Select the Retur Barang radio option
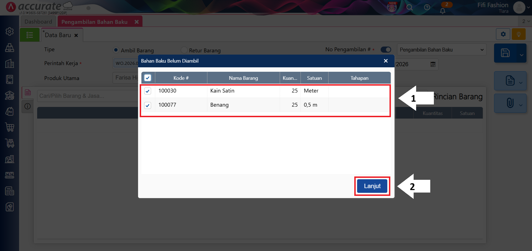Screen dimensions: 532x251 184,50
